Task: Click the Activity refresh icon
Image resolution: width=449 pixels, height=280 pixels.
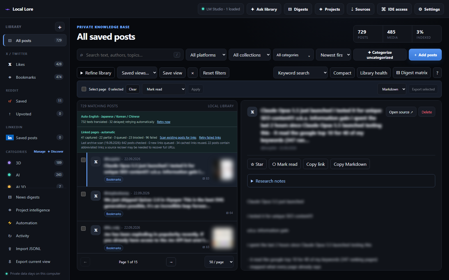Action: click(10, 236)
